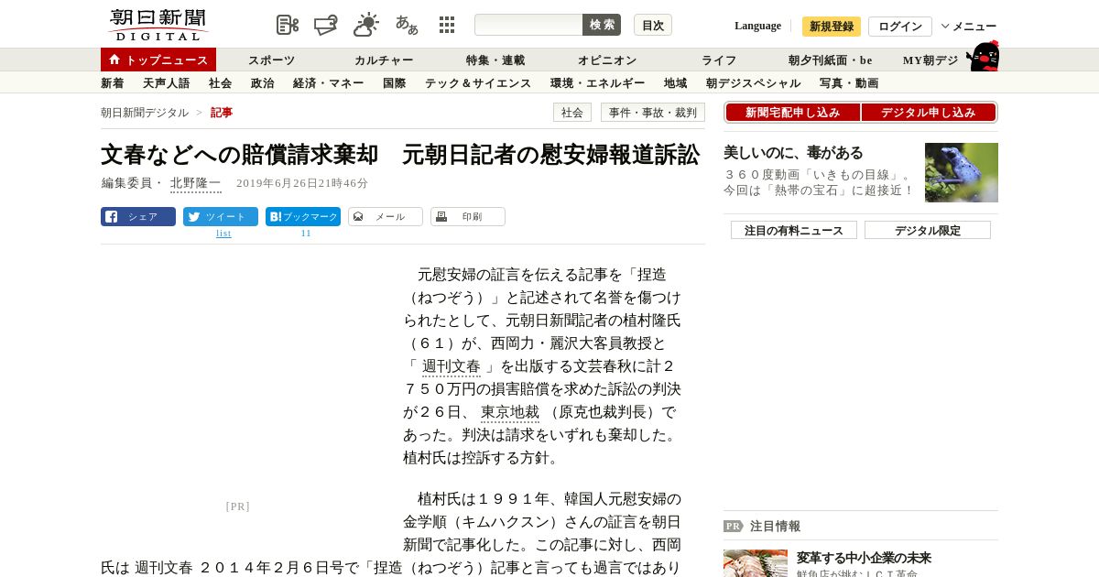1099x577 pixels.
Task: Open the breaking news megaphone icon
Action: tap(326, 25)
